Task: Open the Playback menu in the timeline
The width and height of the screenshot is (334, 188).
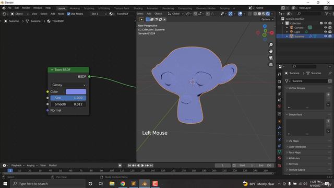Action: (18, 166)
